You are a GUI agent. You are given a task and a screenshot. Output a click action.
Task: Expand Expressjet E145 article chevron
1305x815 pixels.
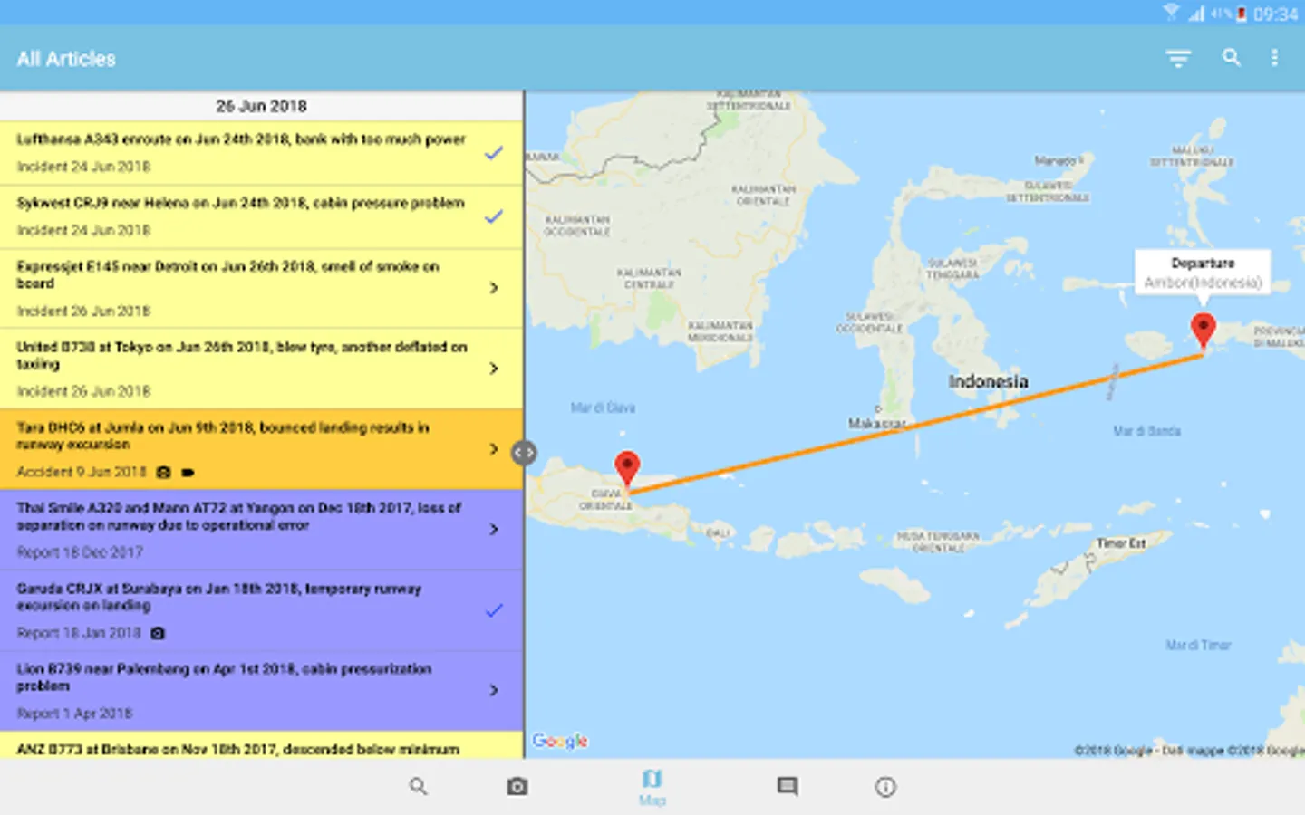494,288
